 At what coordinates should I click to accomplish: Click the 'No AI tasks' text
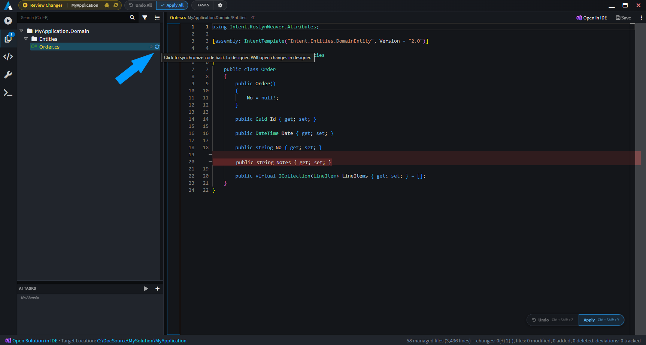30,298
